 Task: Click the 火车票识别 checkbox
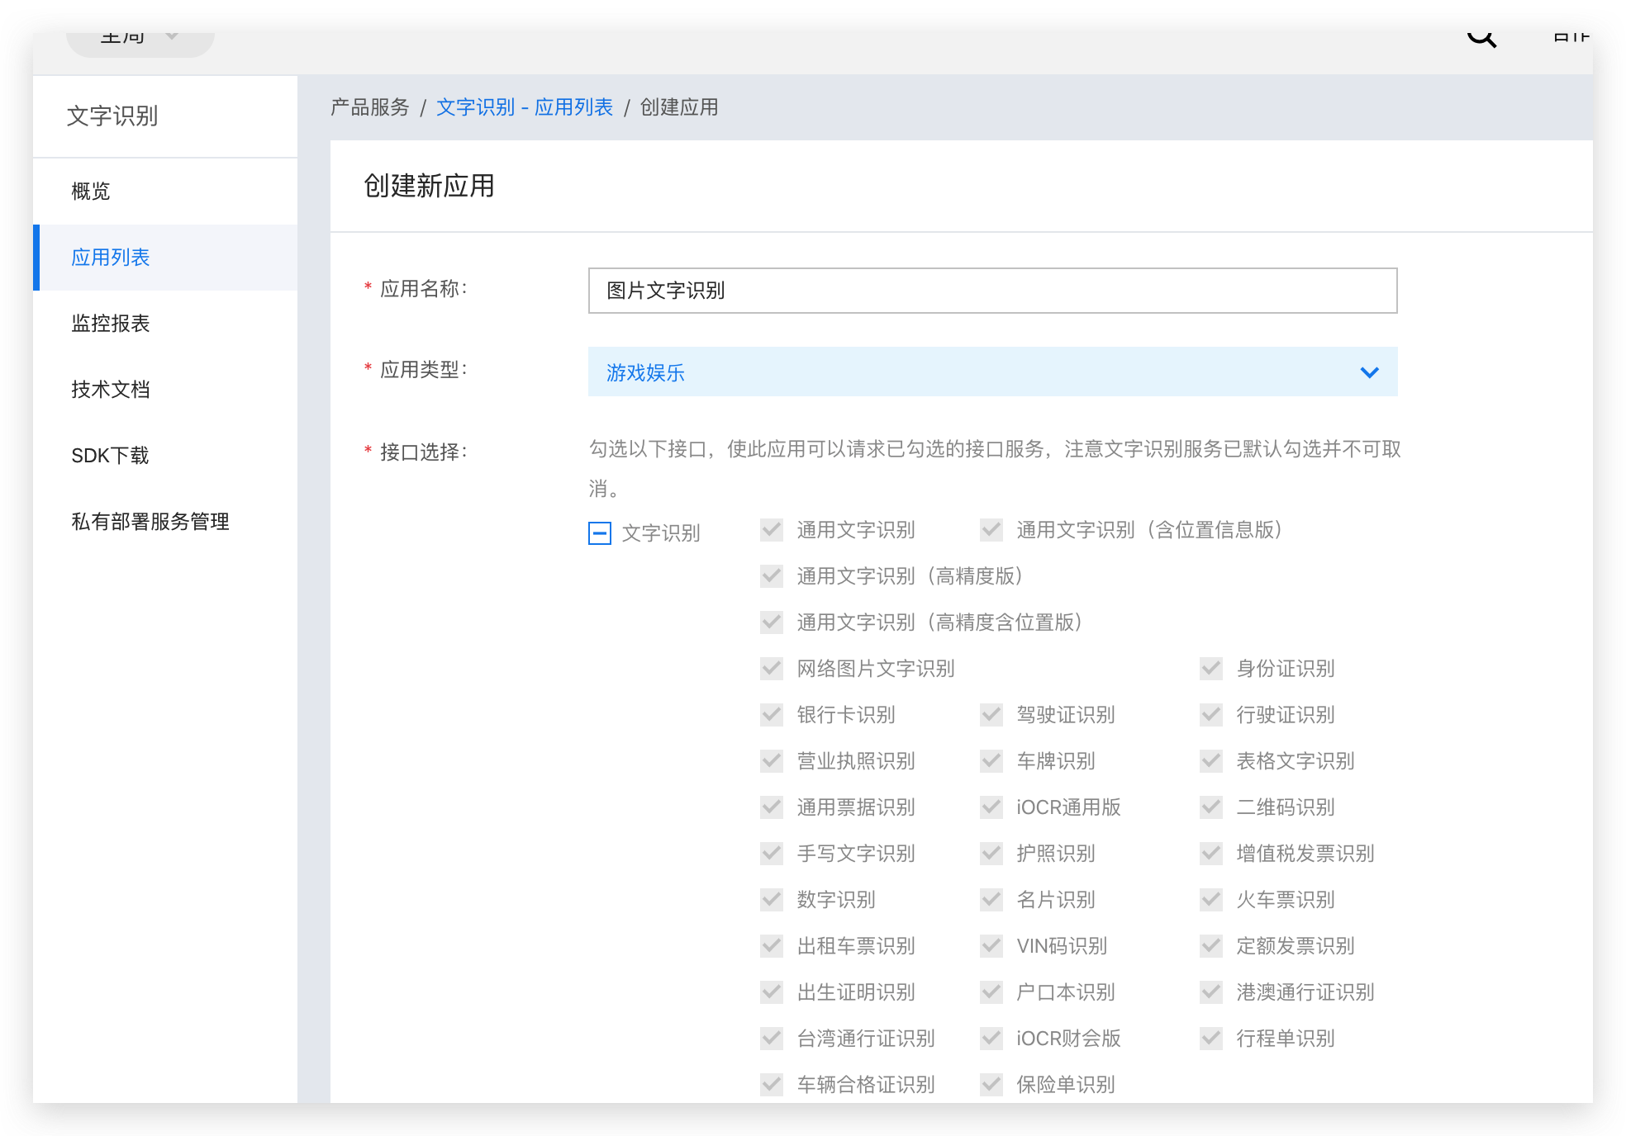(x=1211, y=900)
